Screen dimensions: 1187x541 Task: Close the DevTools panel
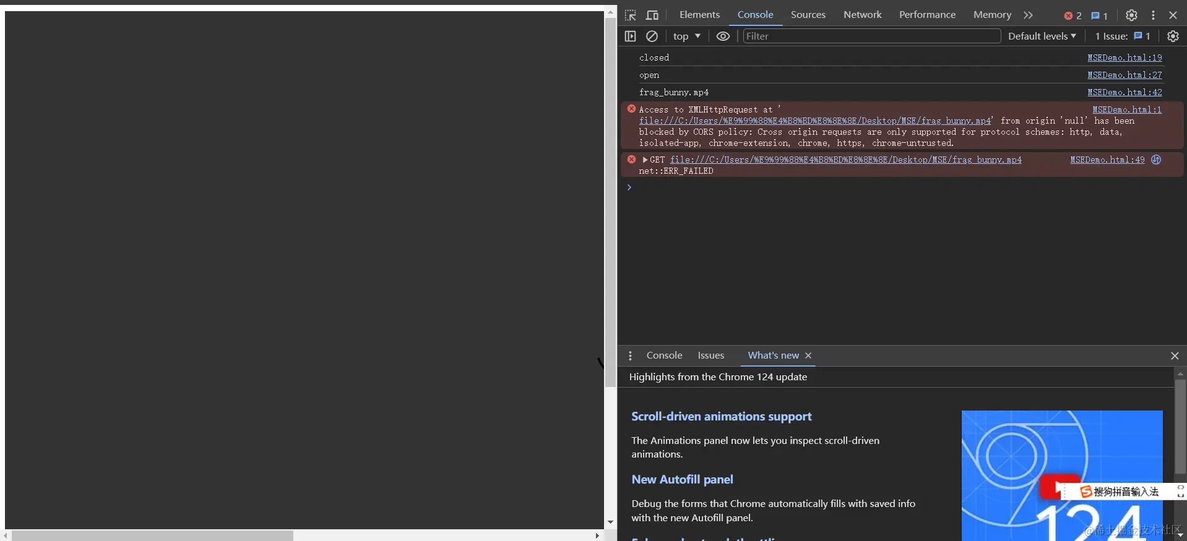coord(1173,15)
